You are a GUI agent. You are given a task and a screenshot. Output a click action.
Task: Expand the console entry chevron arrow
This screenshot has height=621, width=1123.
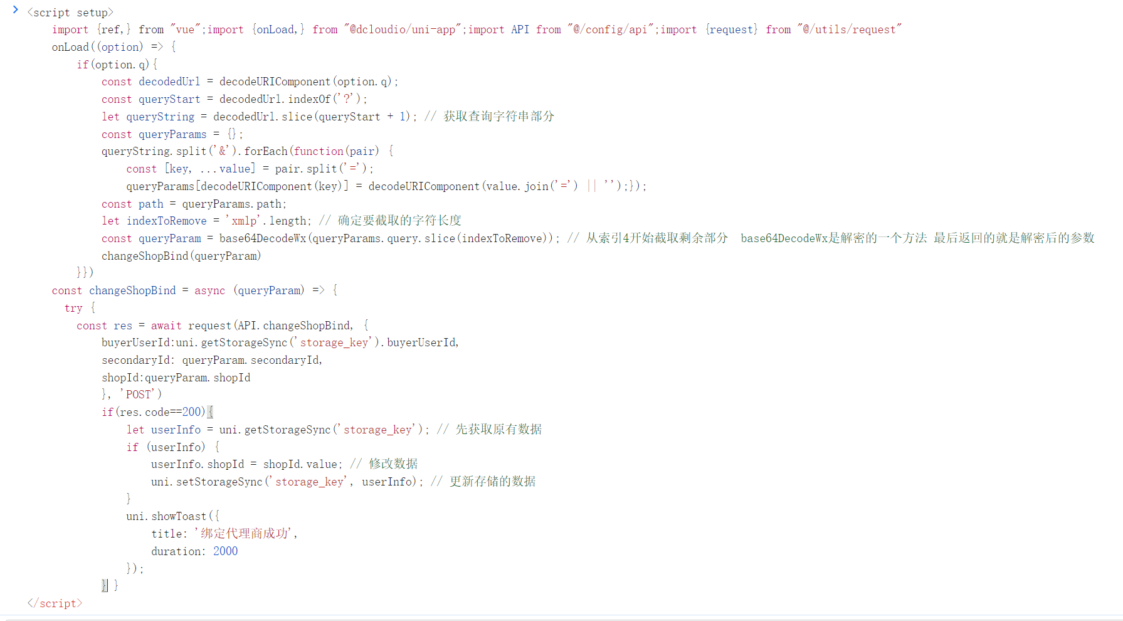pyautogui.click(x=16, y=9)
